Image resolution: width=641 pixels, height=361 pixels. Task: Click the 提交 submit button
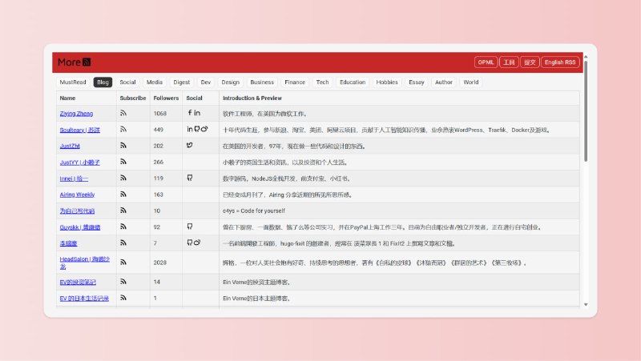(530, 62)
